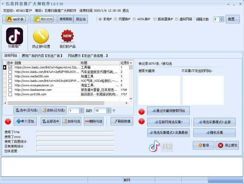
Task: Click the 使用帮助 button
Action: tap(66, 19)
